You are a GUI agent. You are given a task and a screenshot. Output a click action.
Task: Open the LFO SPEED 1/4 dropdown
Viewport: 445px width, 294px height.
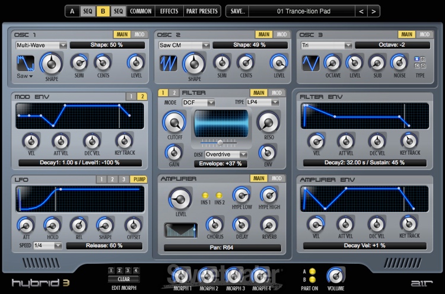tap(47, 245)
